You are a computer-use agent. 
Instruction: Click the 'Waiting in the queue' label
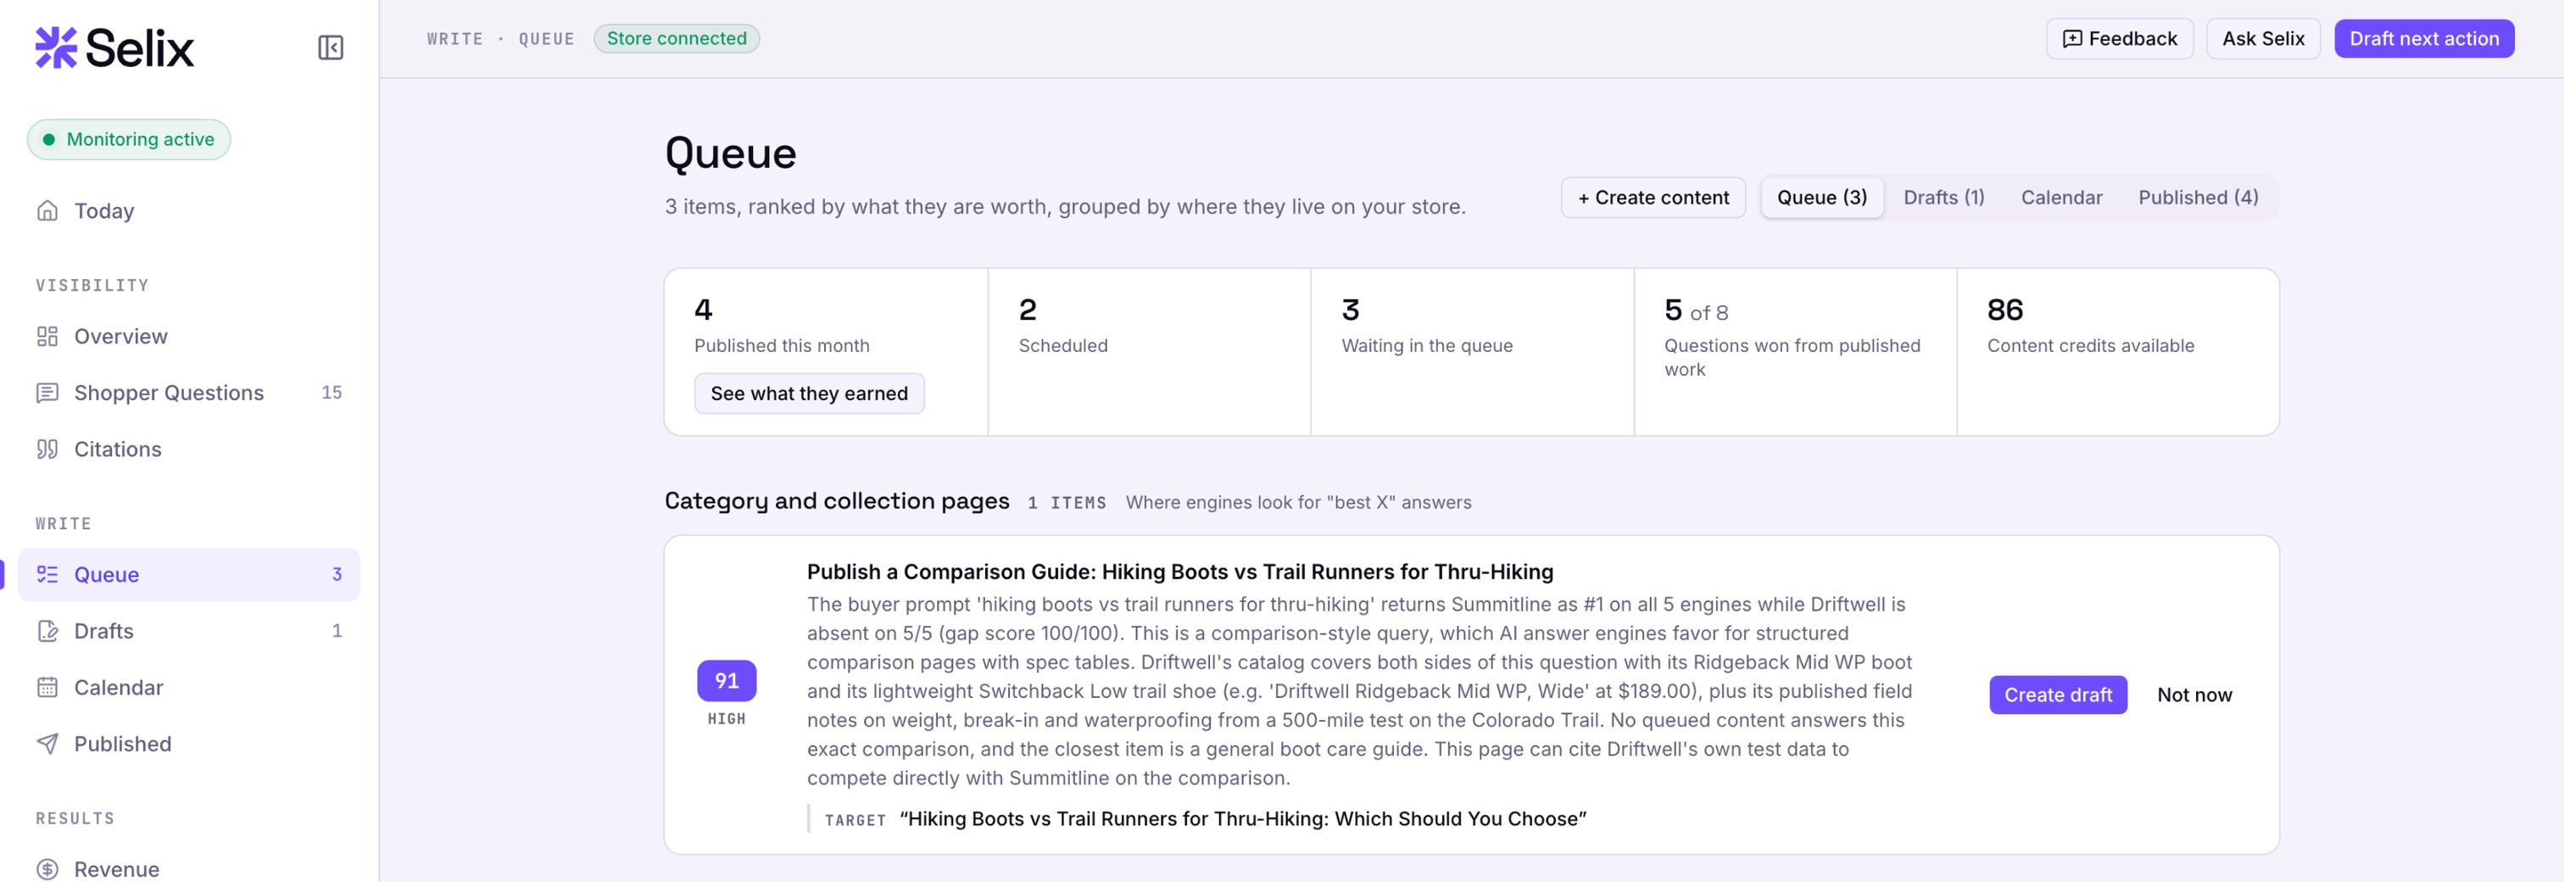click(1426, 345)
